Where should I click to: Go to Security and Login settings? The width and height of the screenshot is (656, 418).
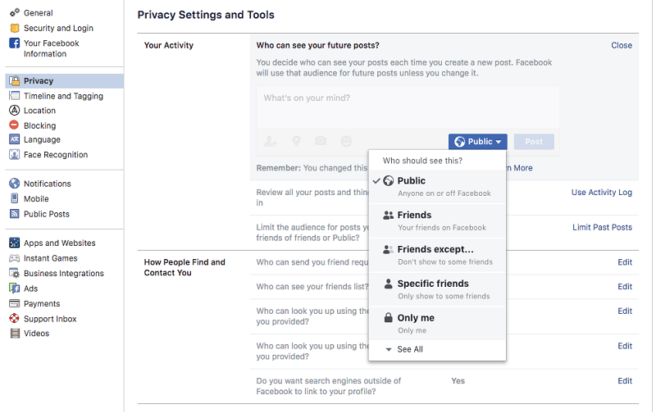click(58, 28)
